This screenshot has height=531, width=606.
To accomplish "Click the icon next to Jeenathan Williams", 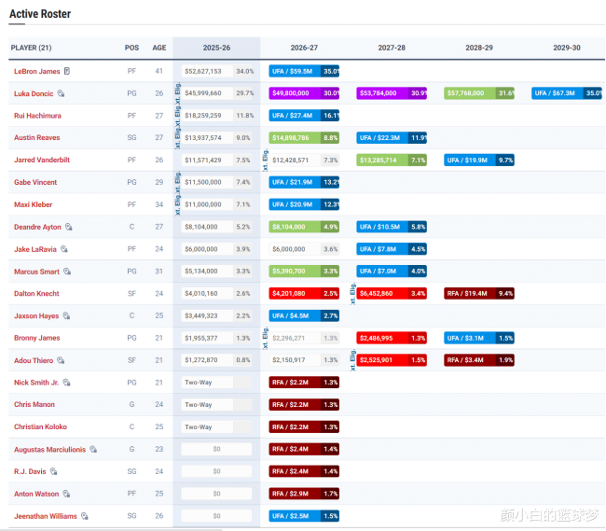I will pos(85,515).
